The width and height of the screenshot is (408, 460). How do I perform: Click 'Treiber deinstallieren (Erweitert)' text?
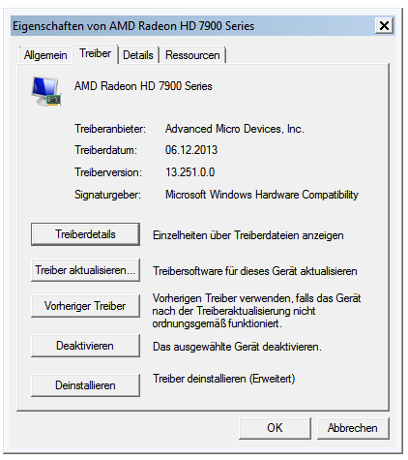[224, 379]
